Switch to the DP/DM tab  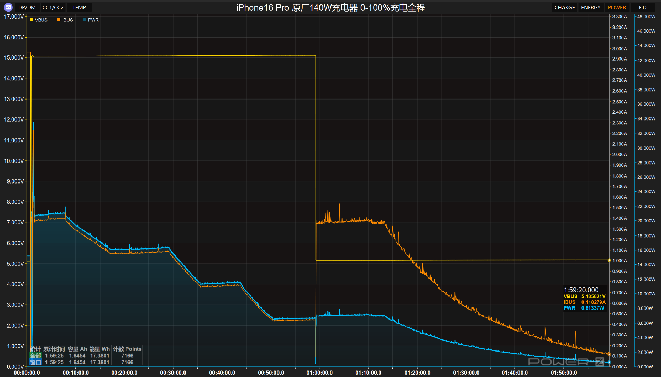[27, 7]
